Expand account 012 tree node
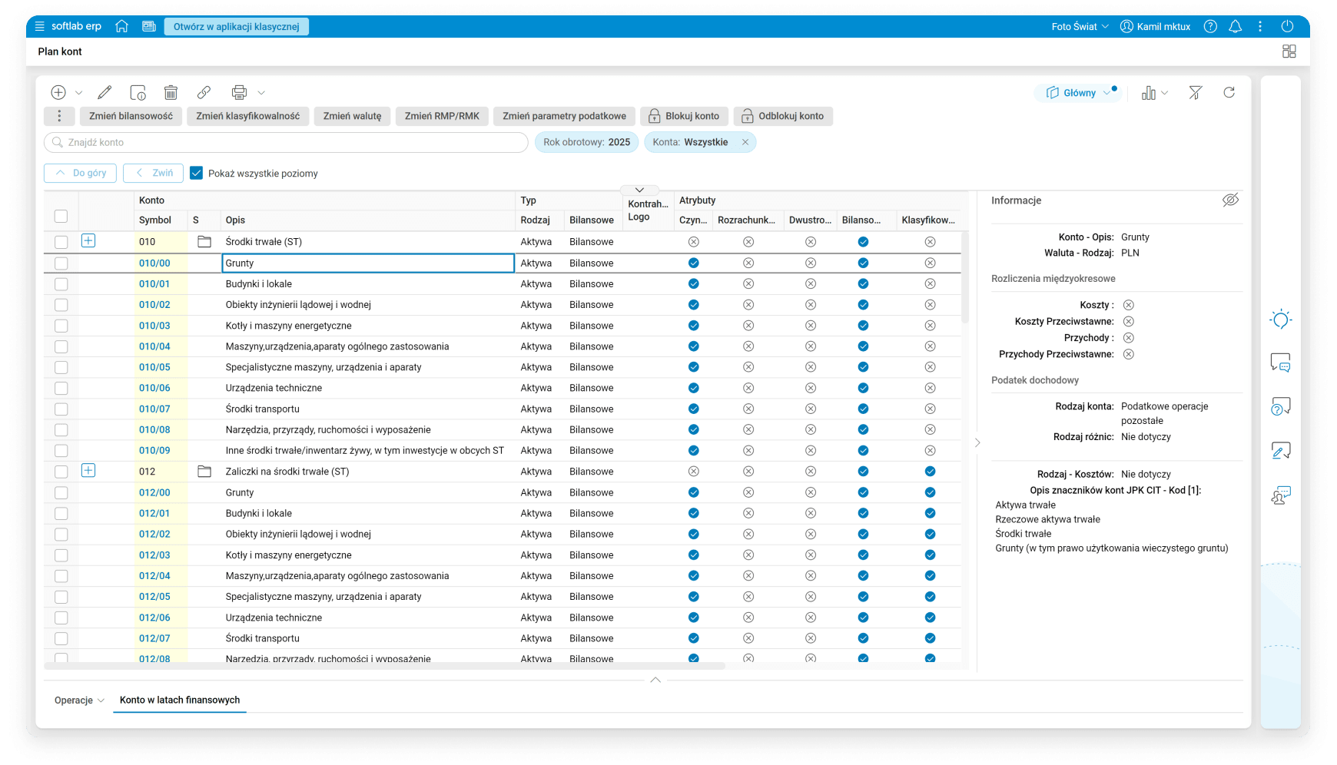This screenshot has width=1337, height=765. 88,471
